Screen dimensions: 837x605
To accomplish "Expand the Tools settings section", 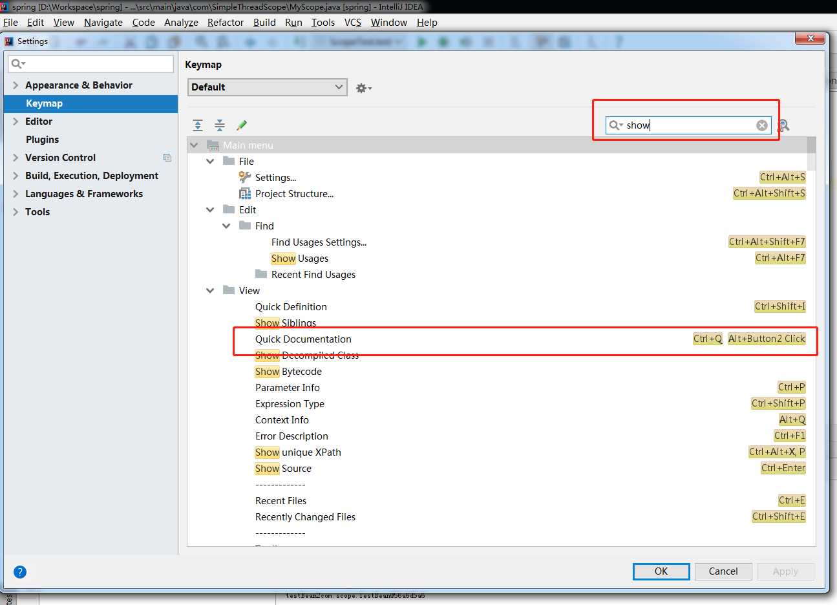I will pos(16,212).
